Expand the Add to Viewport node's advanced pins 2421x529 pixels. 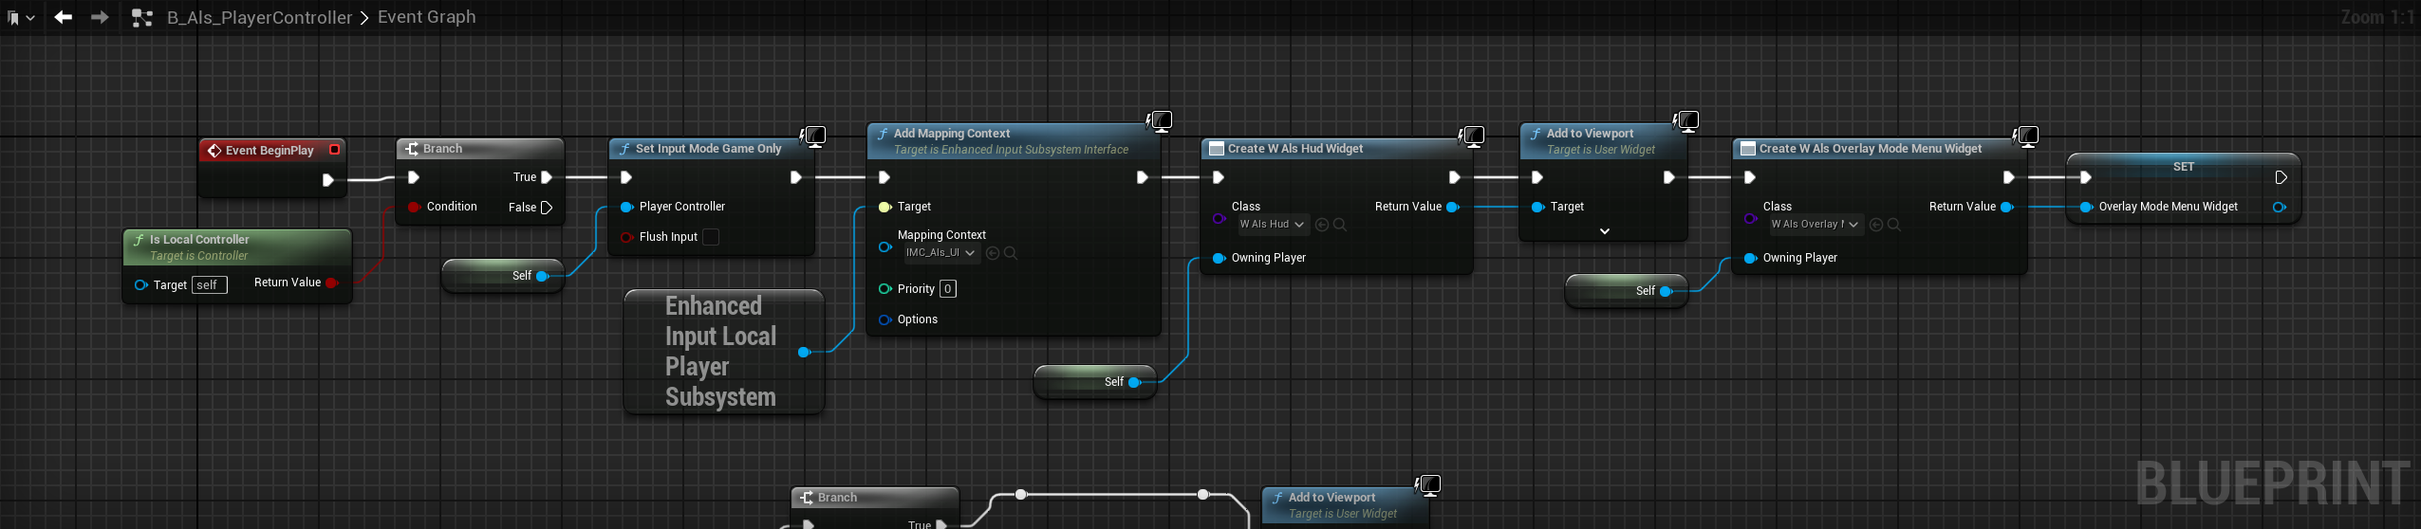point(1604,231)
